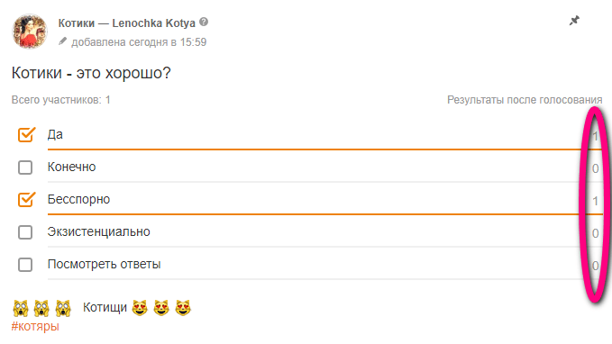This screenshot has width=612, height=344.
Task: Check the Экзистенциально checkbox
Action: pos(25,232)
